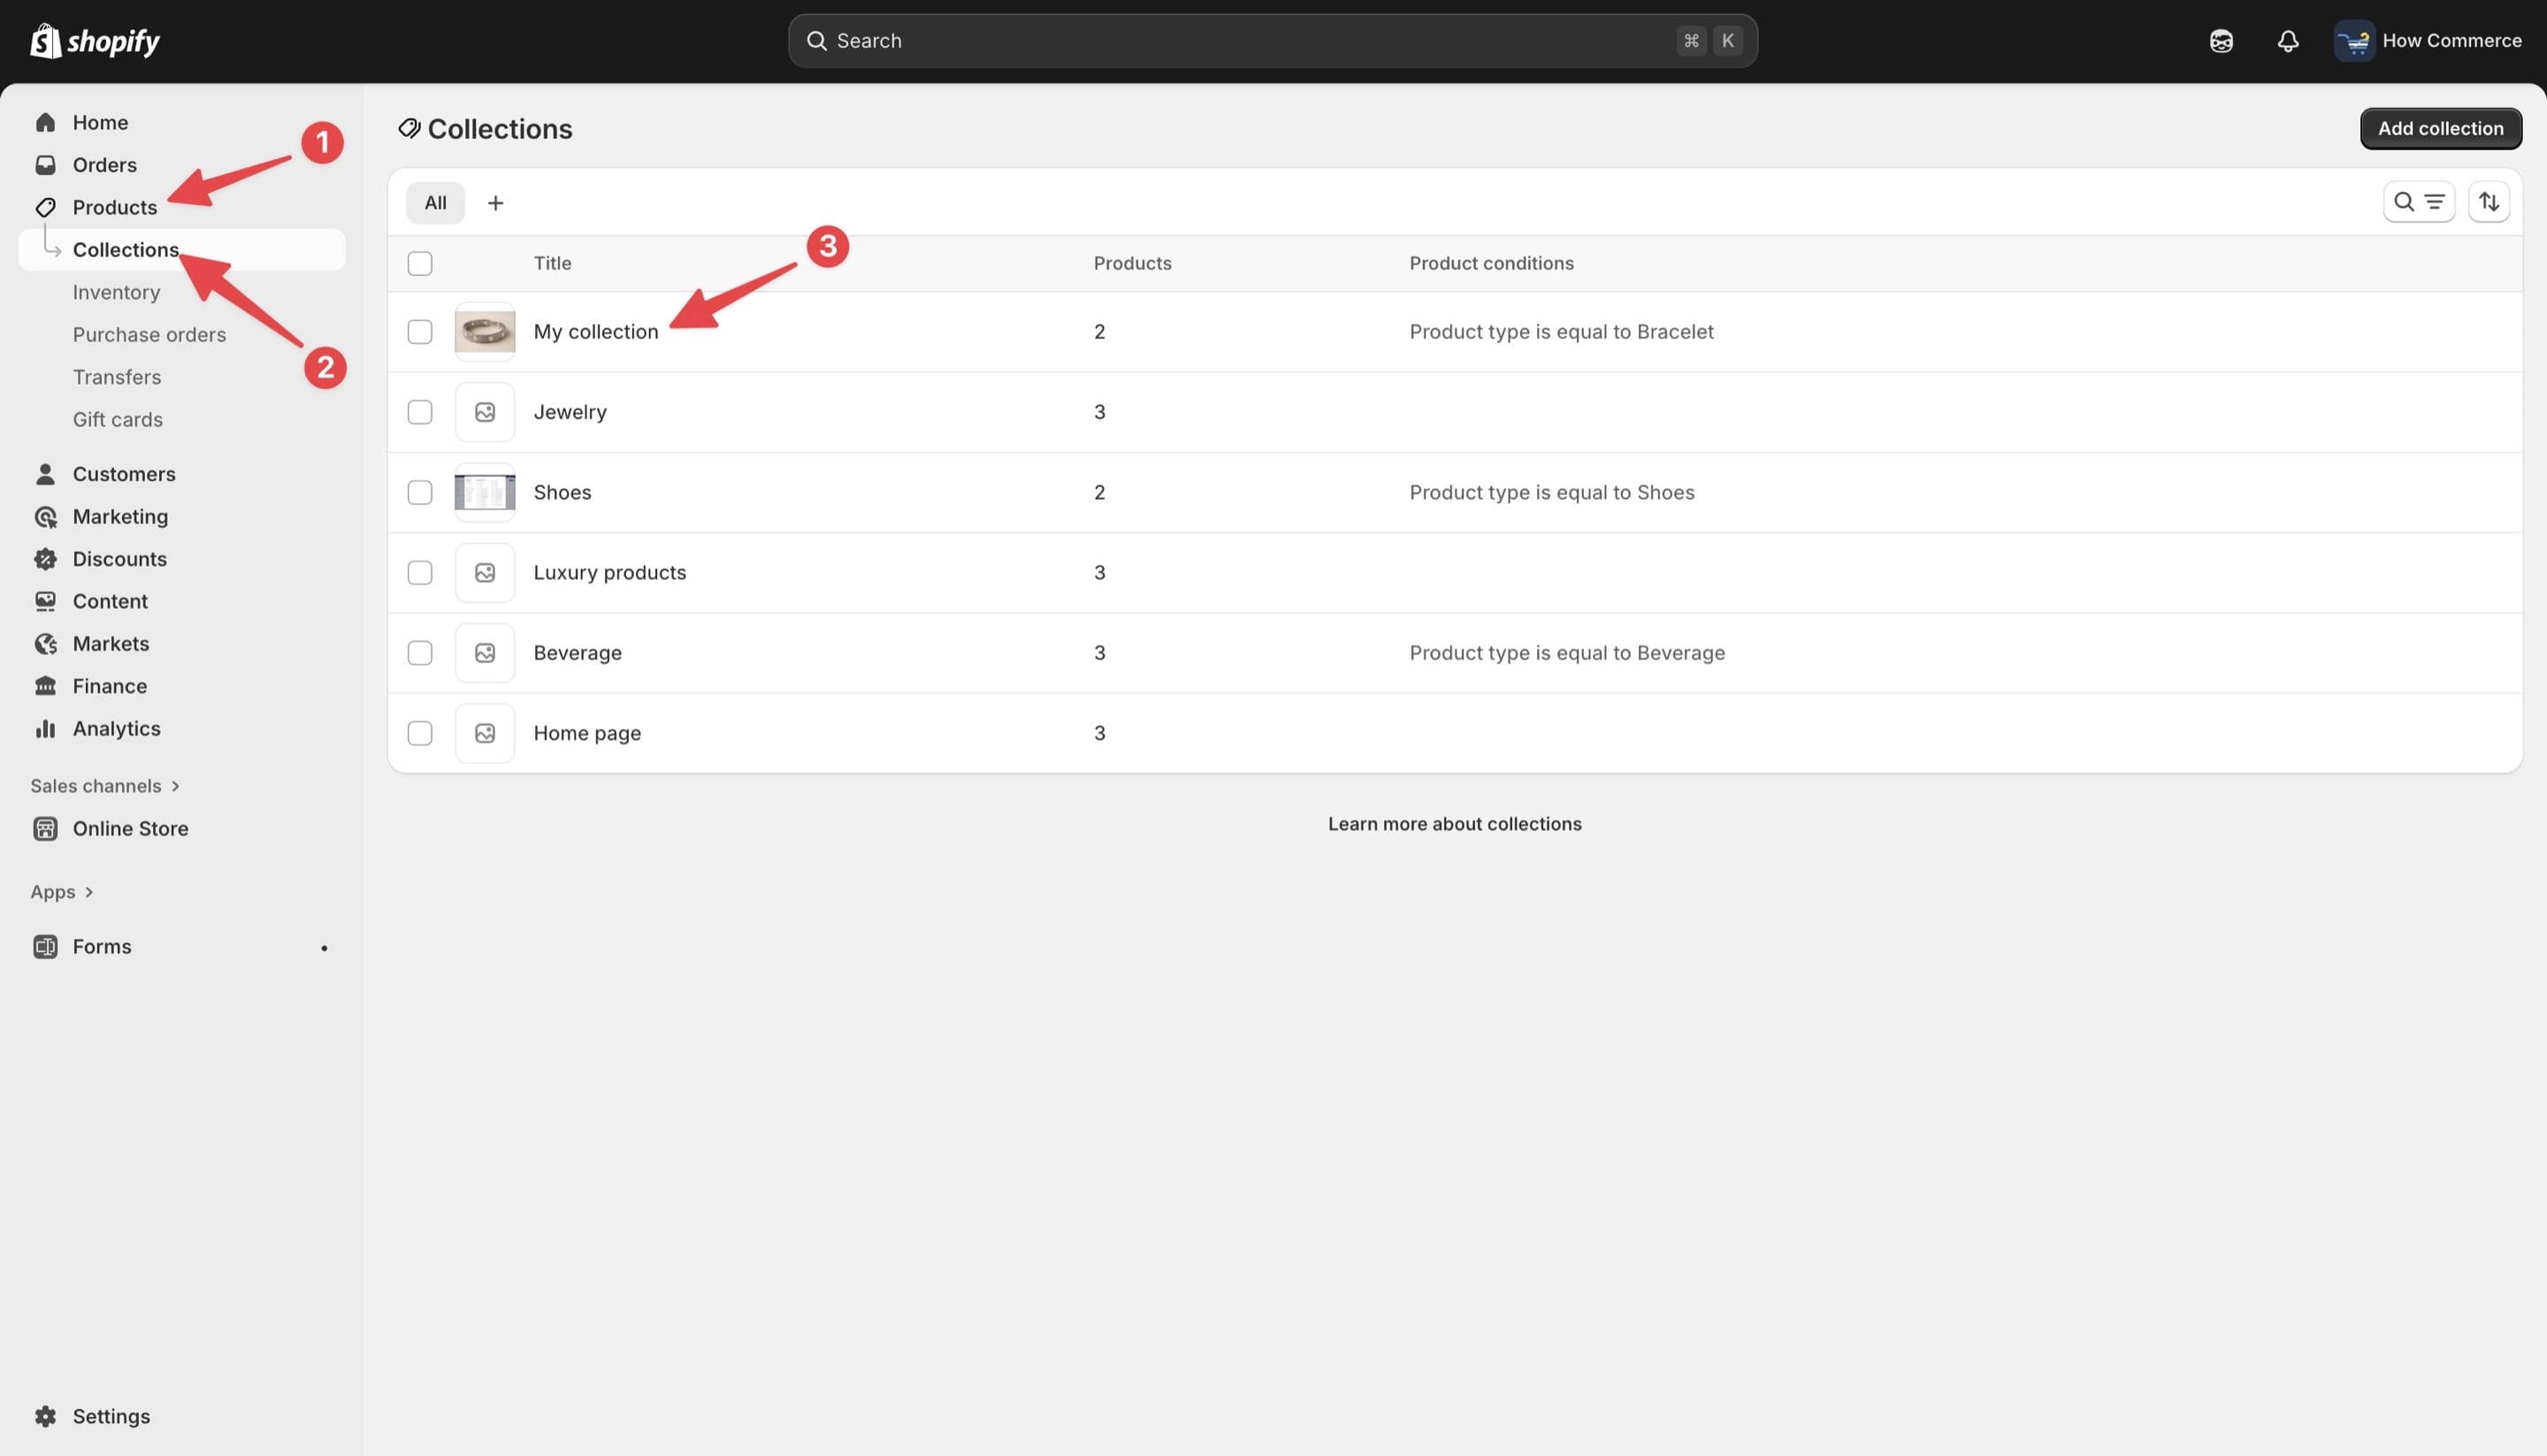The width and height of the screenshot is (2547, 1456).
Task: Open Inventory in the sidebar
Action: pyautogui.click(x=116, y=292)
